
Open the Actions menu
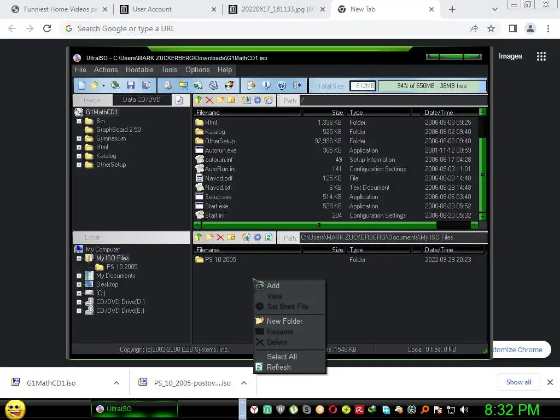[x=106, y=69]
